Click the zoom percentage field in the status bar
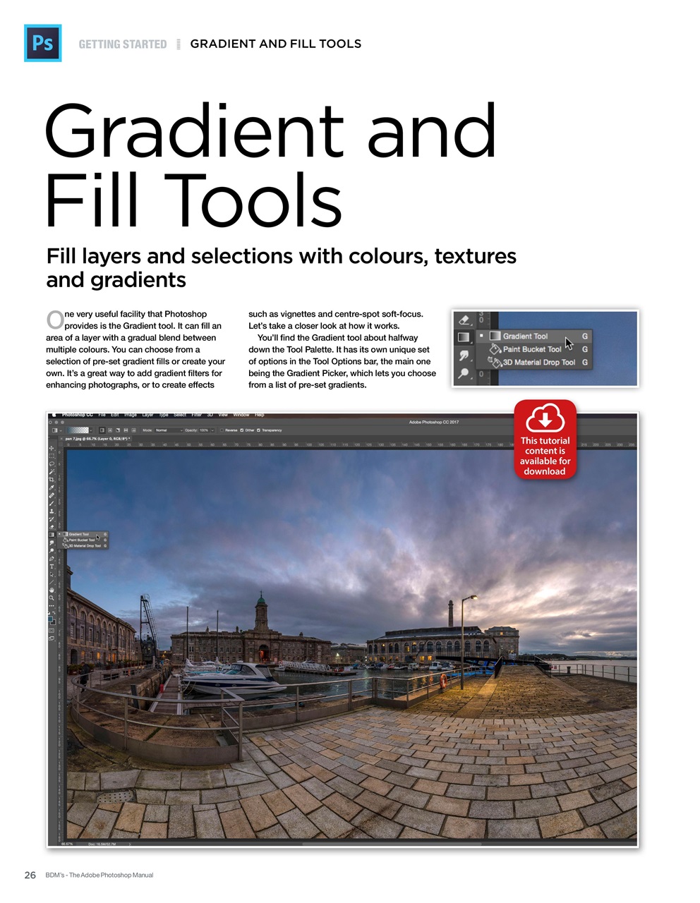The height and width of the screenshot is (903, 700). (67, 844)
